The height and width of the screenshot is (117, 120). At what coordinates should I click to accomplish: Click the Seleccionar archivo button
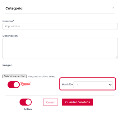pyautogui.click(x=15, y=76)
